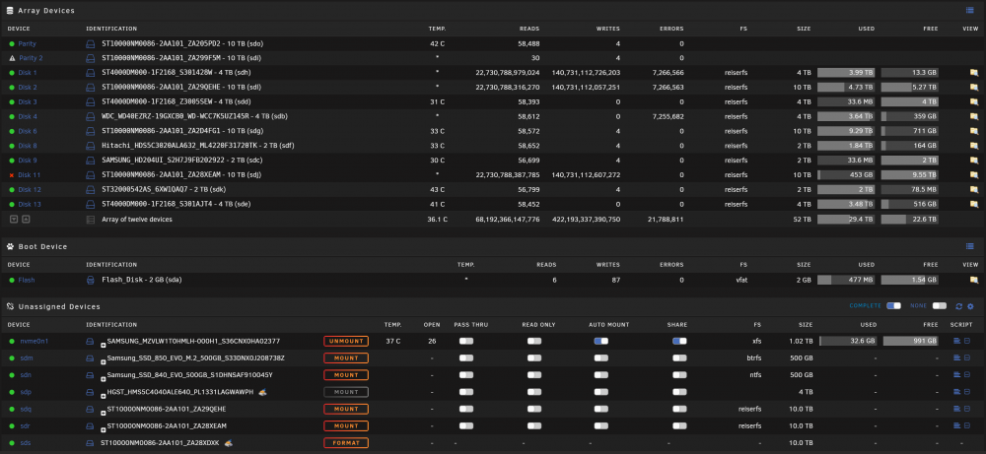Select text 'Array of twelve devices'
This screenshot has width=986, height=454.
(137, 220)
